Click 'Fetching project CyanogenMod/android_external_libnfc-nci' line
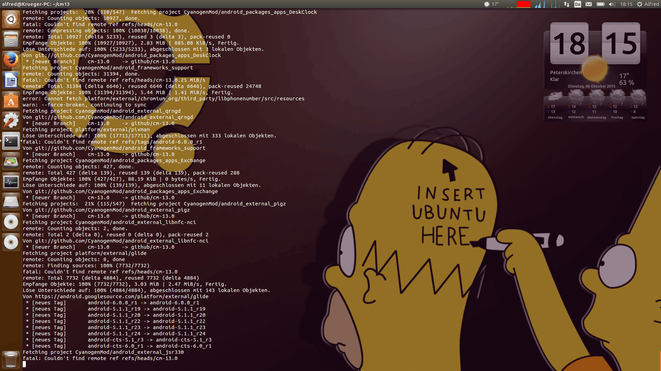Screen dimensions: 661x371 109,222
